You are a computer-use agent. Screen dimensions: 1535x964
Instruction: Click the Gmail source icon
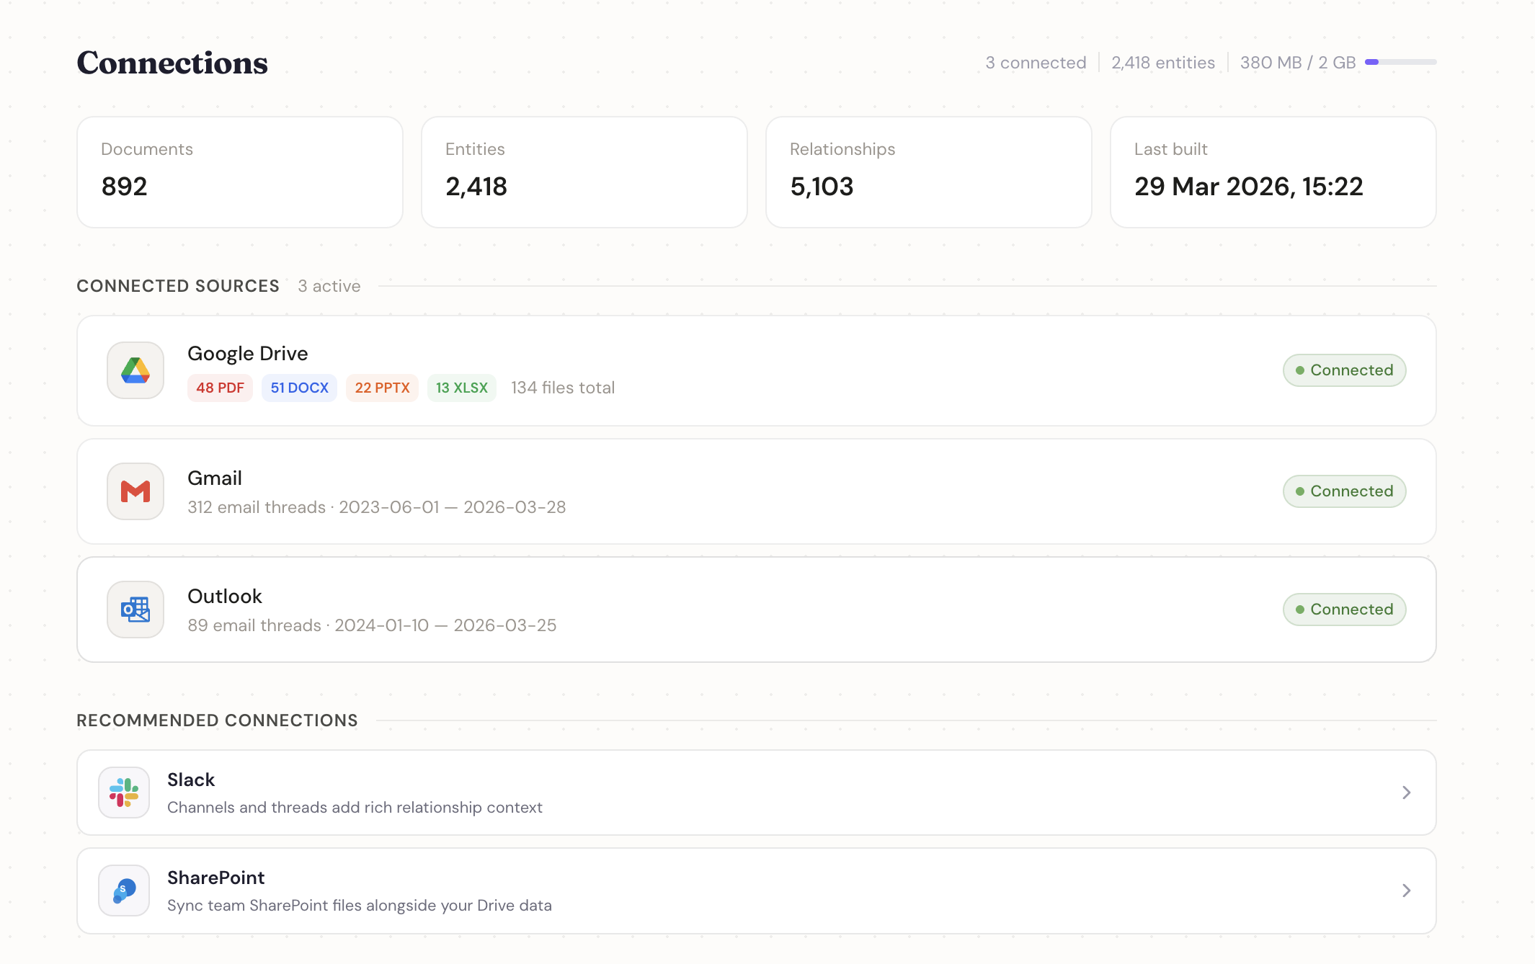[x=135, y=491]
